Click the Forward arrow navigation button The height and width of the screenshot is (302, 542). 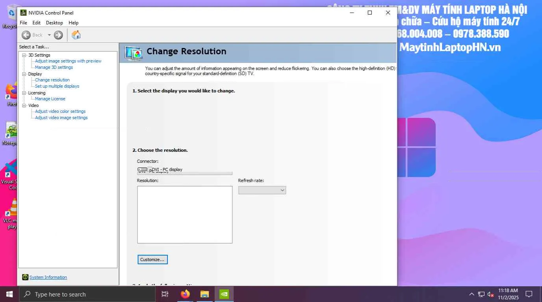(x=58, y=35)
